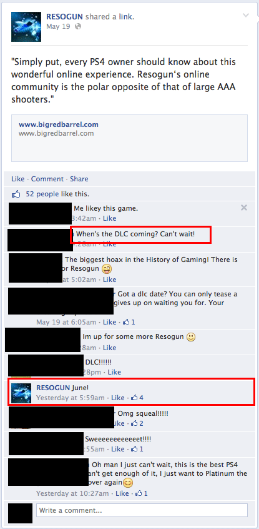Click thumbs-up count on 'Got a dlc date' comment
Viewport: 259px width, 529px height.
[x=129, y=322]
